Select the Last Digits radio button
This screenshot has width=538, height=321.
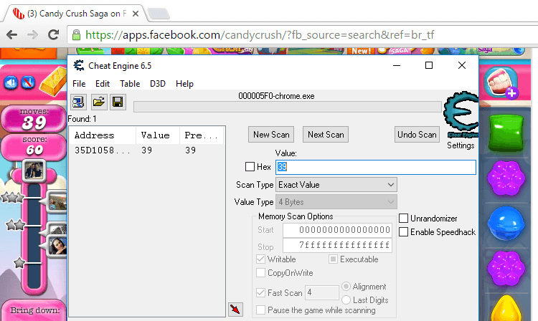(346, 300)
